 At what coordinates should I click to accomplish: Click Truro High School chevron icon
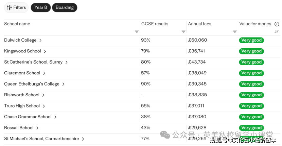(x=44, y=106)
